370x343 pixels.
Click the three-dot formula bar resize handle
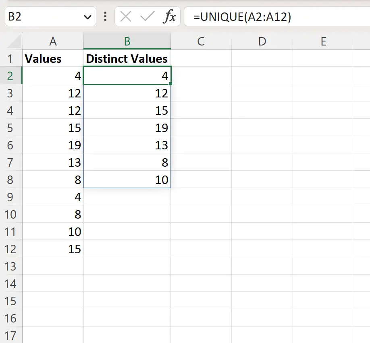(106, 17)
